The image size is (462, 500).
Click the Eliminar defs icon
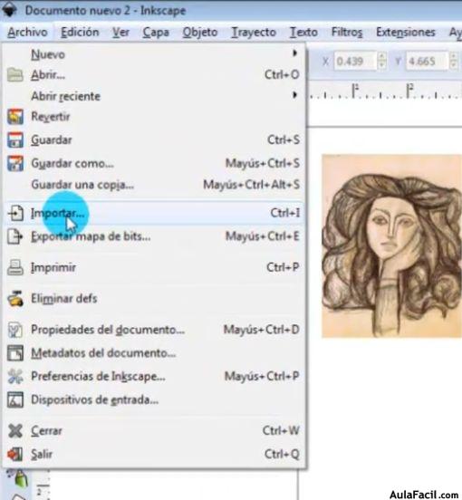[x=15, y=299]
